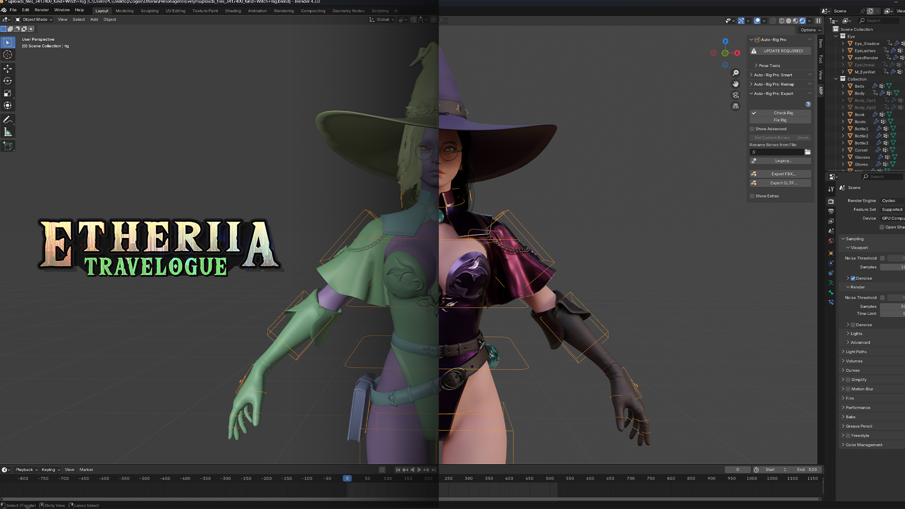Switch to solid viewport shading
The height and width of the screenshot is (509, 905).
[x=789, y=21]
